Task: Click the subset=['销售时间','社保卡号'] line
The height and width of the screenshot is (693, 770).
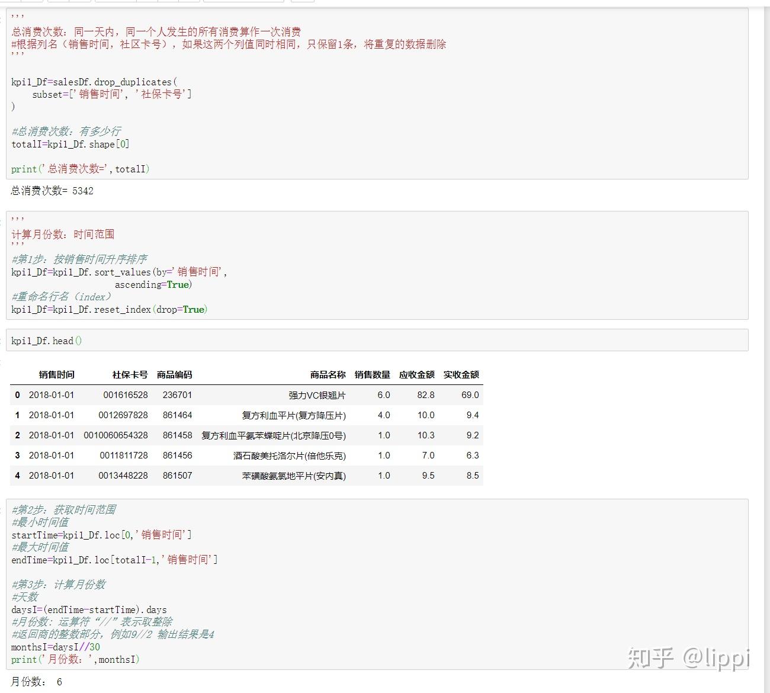Action: [x=112, y=94]
